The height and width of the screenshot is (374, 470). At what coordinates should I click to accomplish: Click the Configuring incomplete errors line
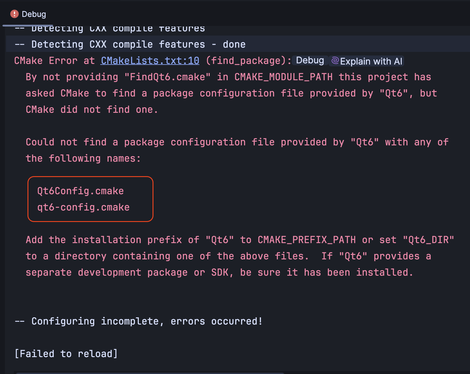(138, 321)
